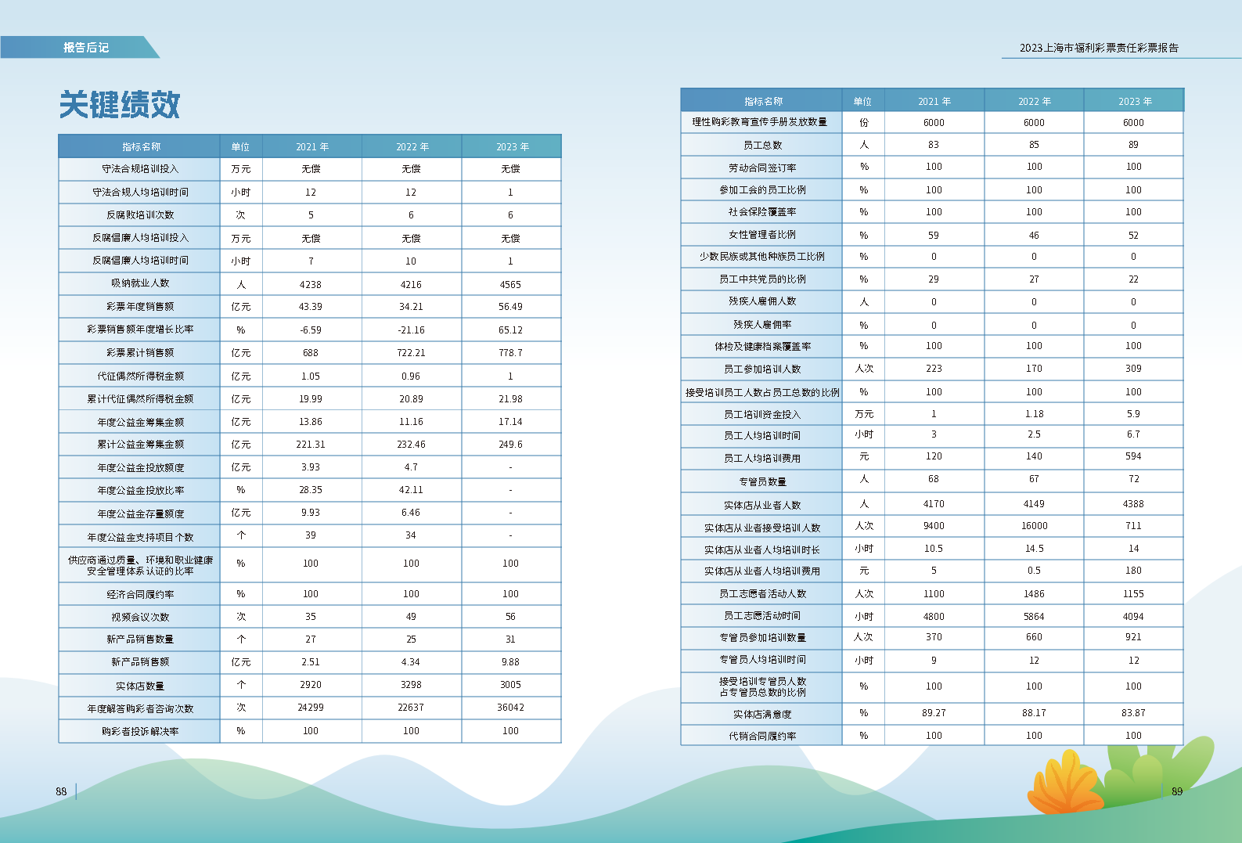Click the "员工总数" indicator name

pyautogui.click(x=762, y=146)
